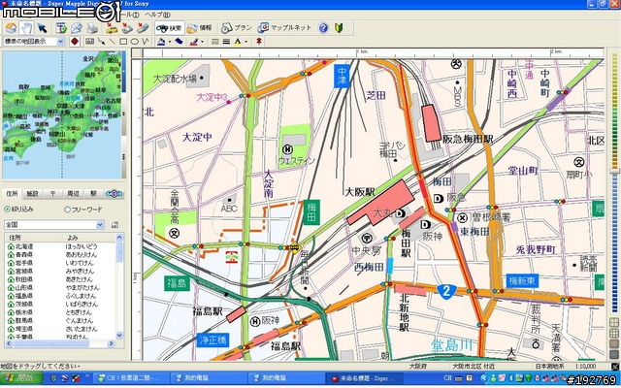Screen dimensions: 621x388
Task: Click the よみ column header
Action: 89,238
